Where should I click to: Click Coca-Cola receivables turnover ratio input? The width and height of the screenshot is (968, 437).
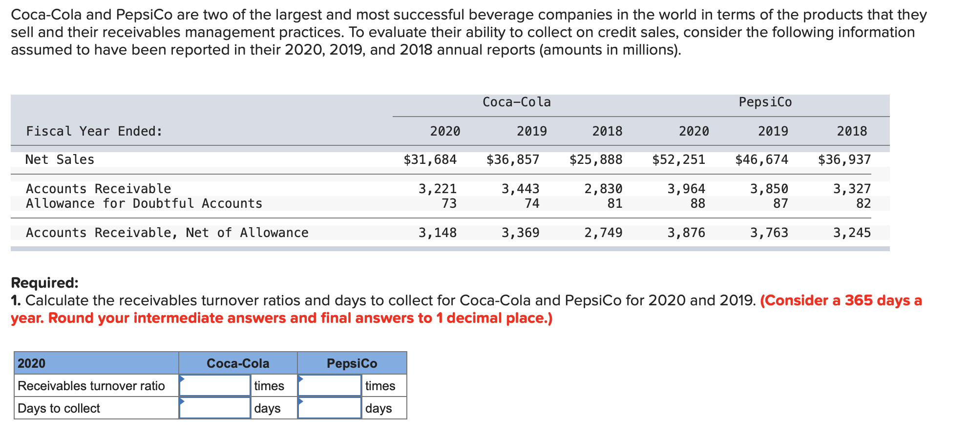[x=215, y=385]
